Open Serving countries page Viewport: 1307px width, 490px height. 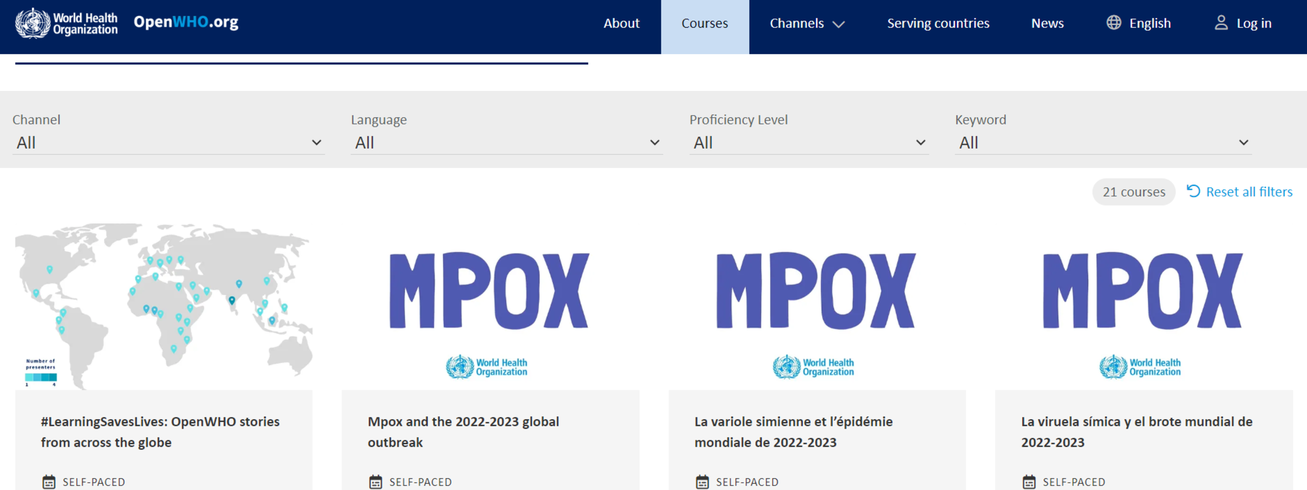pyautogui.click(x=938, y=23)
